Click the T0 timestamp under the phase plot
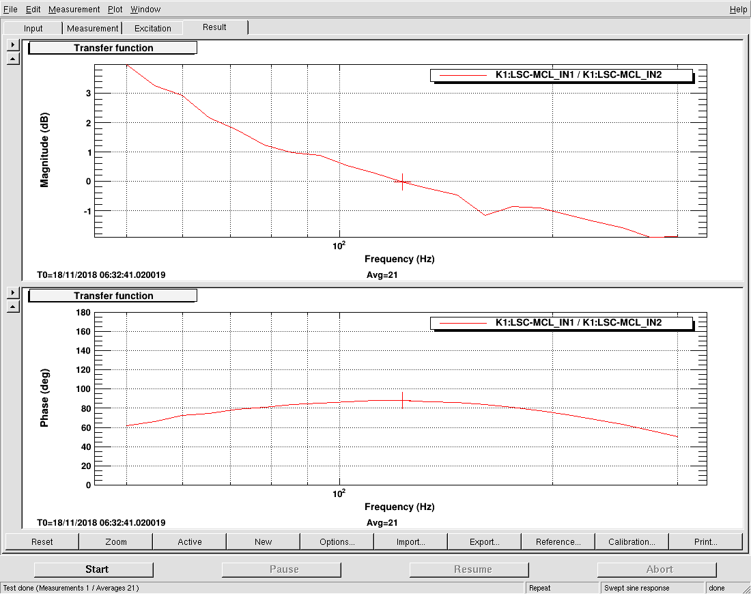 coord(101,522)
